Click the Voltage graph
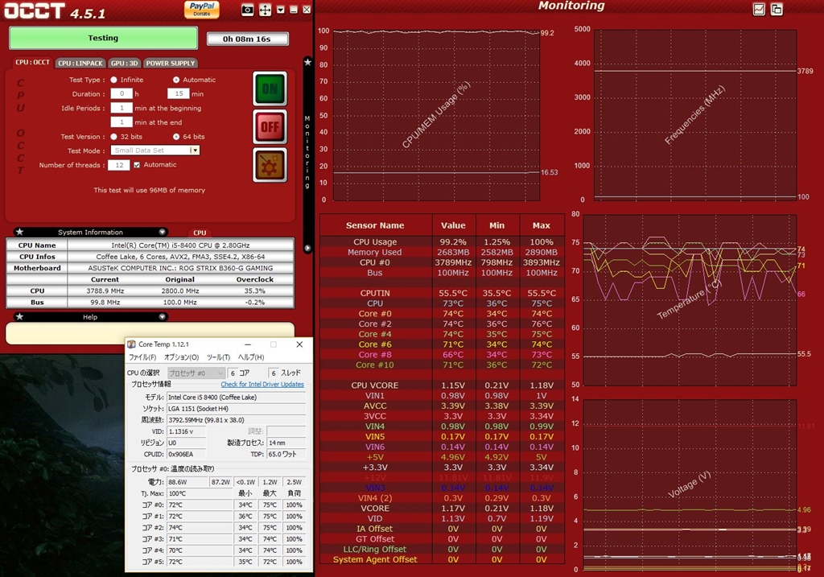 point(690,484)
